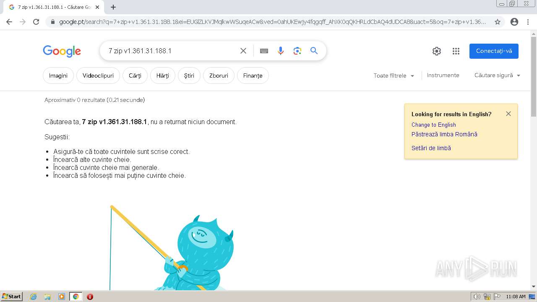Viewport: 537px width, 302px height.
Task: Open Media Player from taskbar
Action: (x=62, y=297)
